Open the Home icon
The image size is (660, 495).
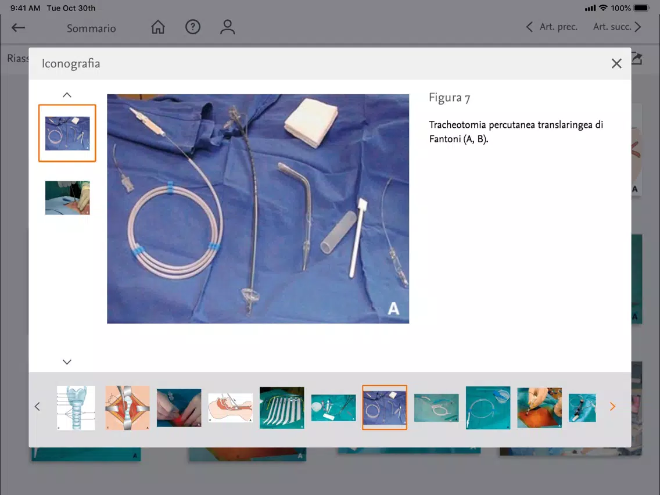tap(158, 27)
